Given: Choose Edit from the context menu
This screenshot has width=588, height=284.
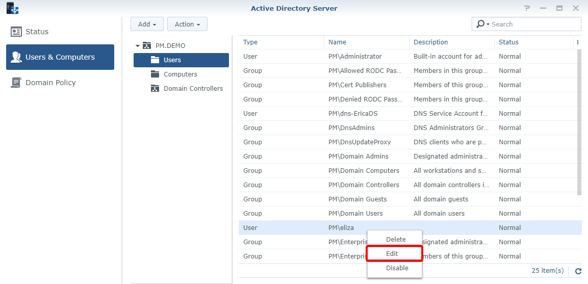Looking at the screenshot, I should [395, 253].
